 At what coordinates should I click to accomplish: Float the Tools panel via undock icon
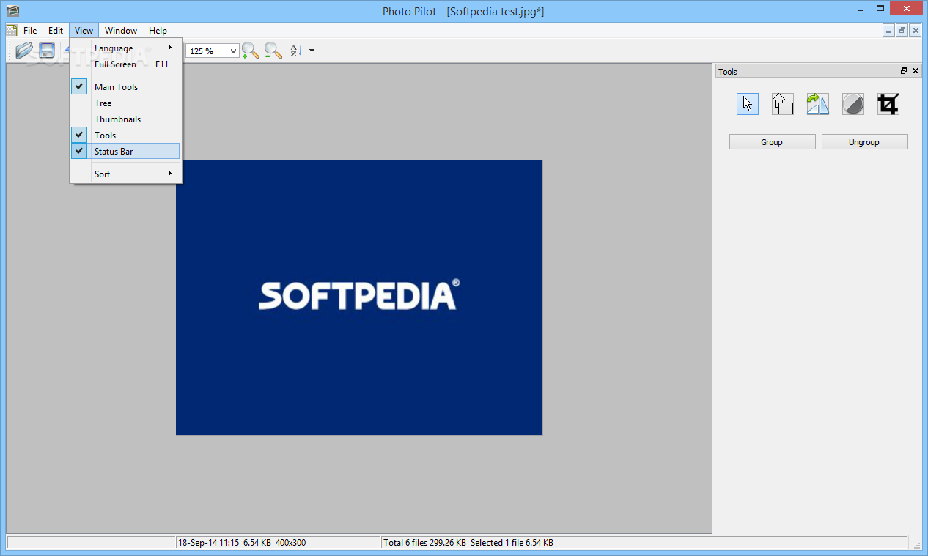[904, 71]
